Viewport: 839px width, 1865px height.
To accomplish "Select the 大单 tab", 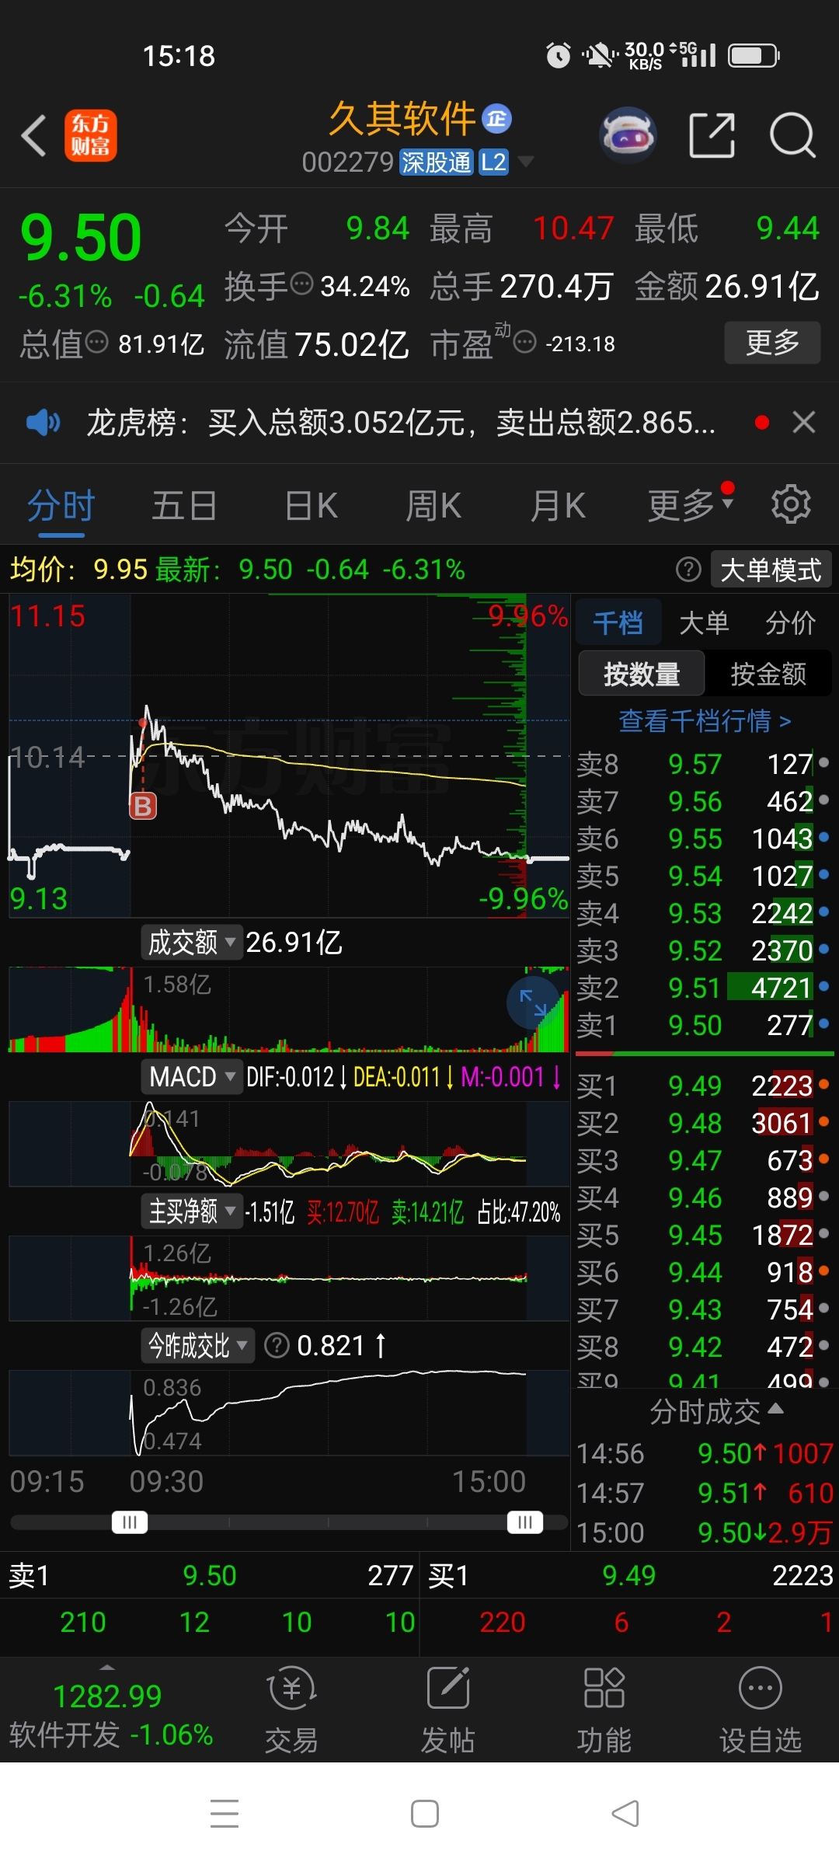I will pos(704,622).
